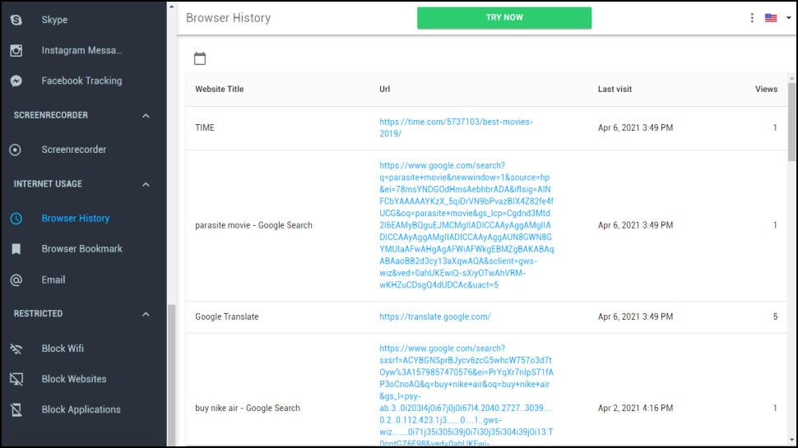The image size is (798, 448).
Task: Click the Screenrecorder icon
Action: tap(16, 150)
